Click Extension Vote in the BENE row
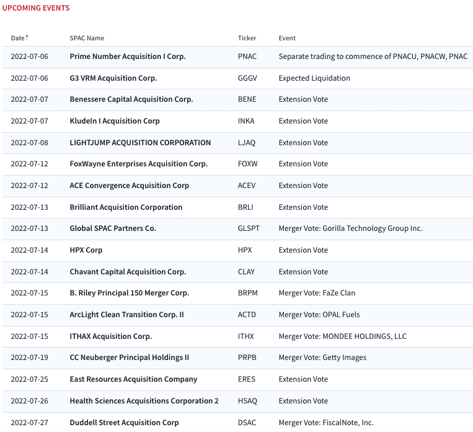Viewport: 473px width, 432px height. pyautogui.click(x=303, y=99)
